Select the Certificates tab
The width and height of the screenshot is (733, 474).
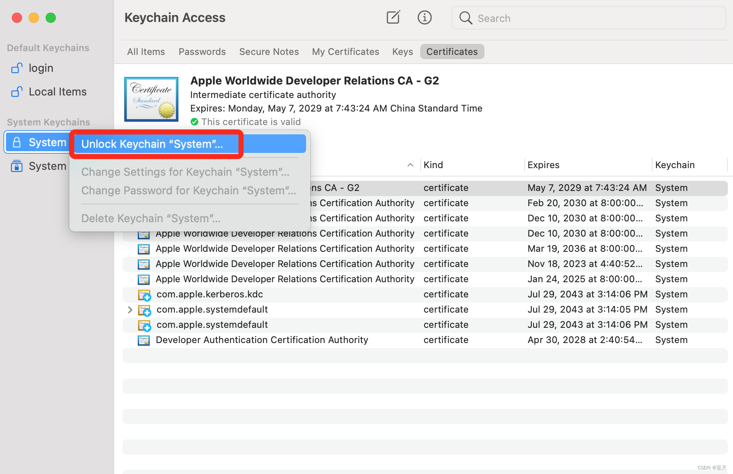(452, 52)
